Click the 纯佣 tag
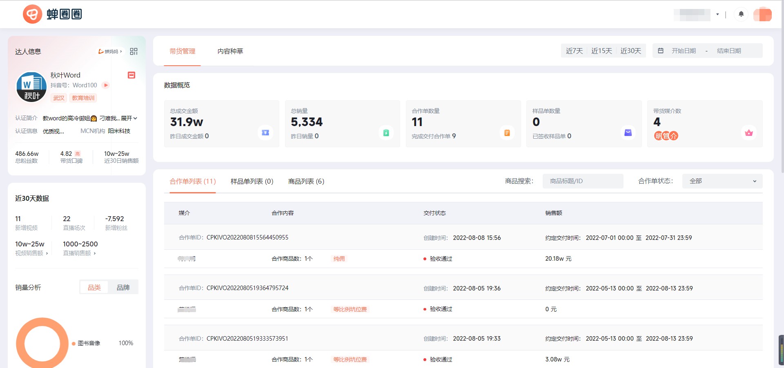The width and height of the screenshot is (784, 368). coord(339,259)
